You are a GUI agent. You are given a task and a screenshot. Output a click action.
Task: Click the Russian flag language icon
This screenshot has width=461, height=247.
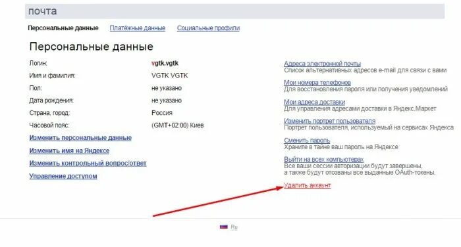tap(224, 227)
